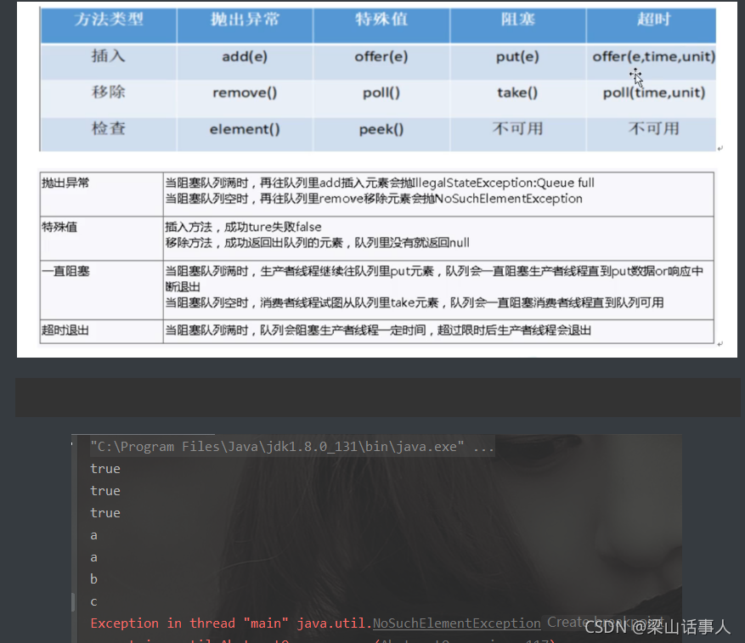Click the java.exe command line in console

pos(291,446)
